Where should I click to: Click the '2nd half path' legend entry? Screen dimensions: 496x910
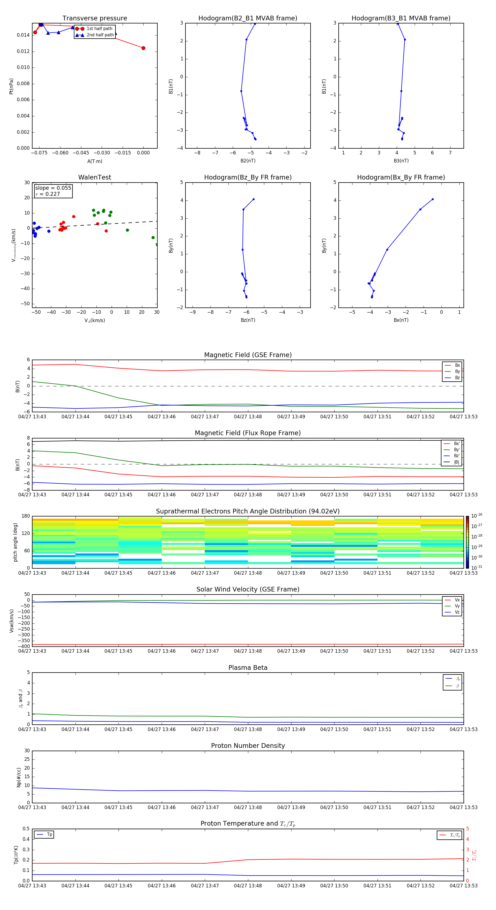pyautogui.click(x=95, y=35)
